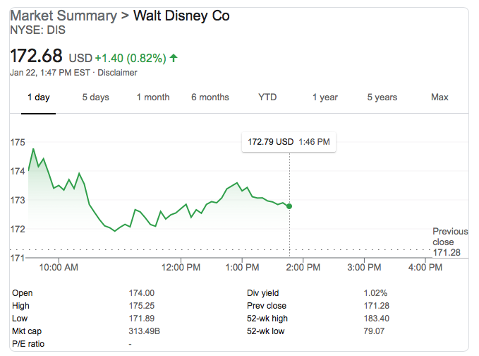This screenshot has height=356, width=479.
Task: Select the 1 day tab
Action: pyautogui.click(x=38, y=97)
